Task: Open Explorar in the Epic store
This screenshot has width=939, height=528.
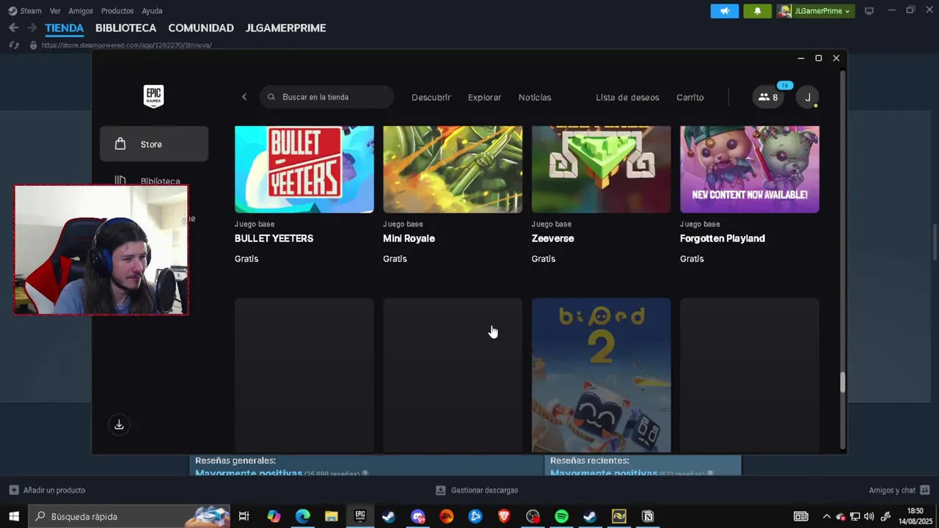Action: pyautogui.click(x=485, y=97)
